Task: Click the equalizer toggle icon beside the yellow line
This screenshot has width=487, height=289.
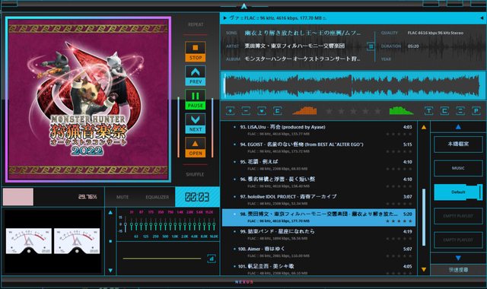Action: click(x=212, y=259)
